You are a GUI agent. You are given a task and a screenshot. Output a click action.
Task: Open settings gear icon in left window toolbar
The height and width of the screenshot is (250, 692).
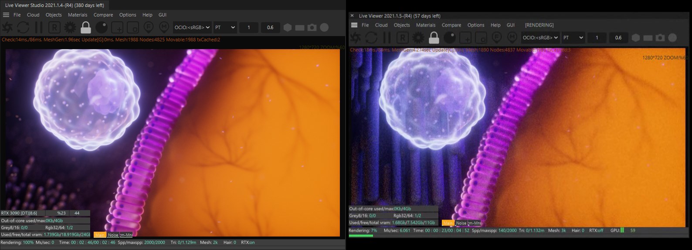pyautogui.click(x=70, y=27)
